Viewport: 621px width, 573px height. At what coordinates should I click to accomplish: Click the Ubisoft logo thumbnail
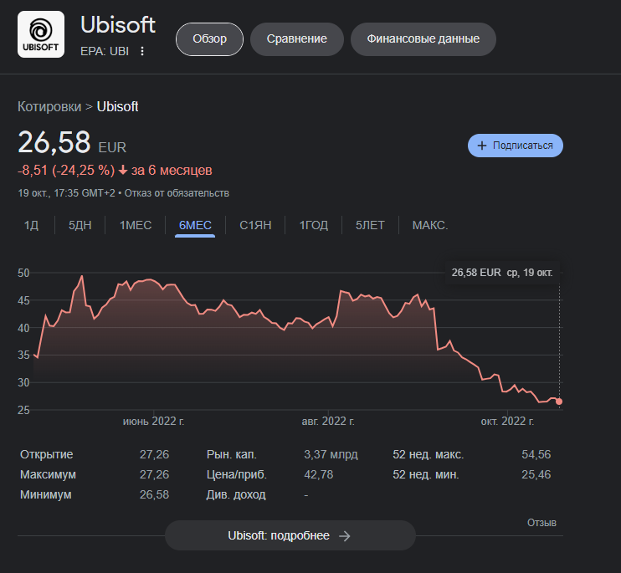41,34
